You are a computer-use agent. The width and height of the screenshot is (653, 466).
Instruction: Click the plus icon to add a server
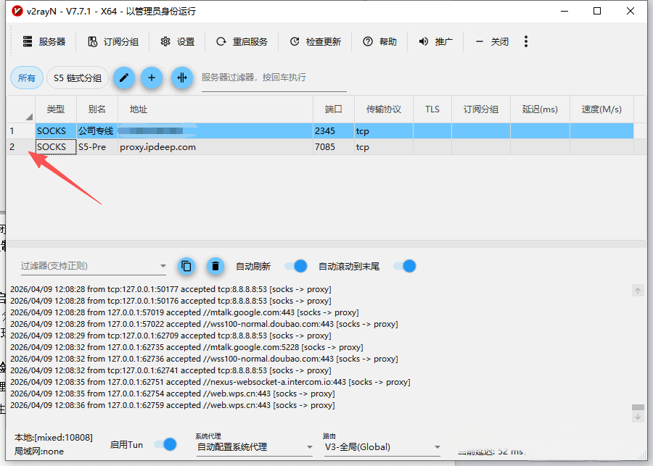click(x=152, y=78)
